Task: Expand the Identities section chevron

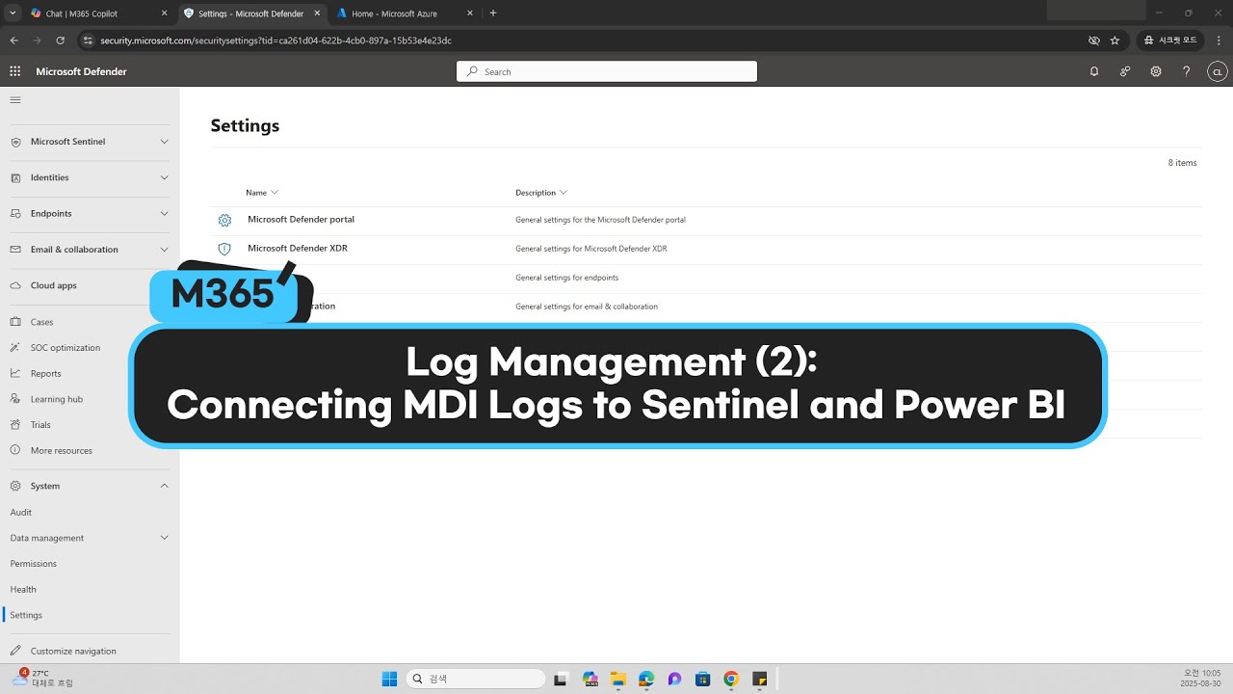Action: click(x=164, y=177)
